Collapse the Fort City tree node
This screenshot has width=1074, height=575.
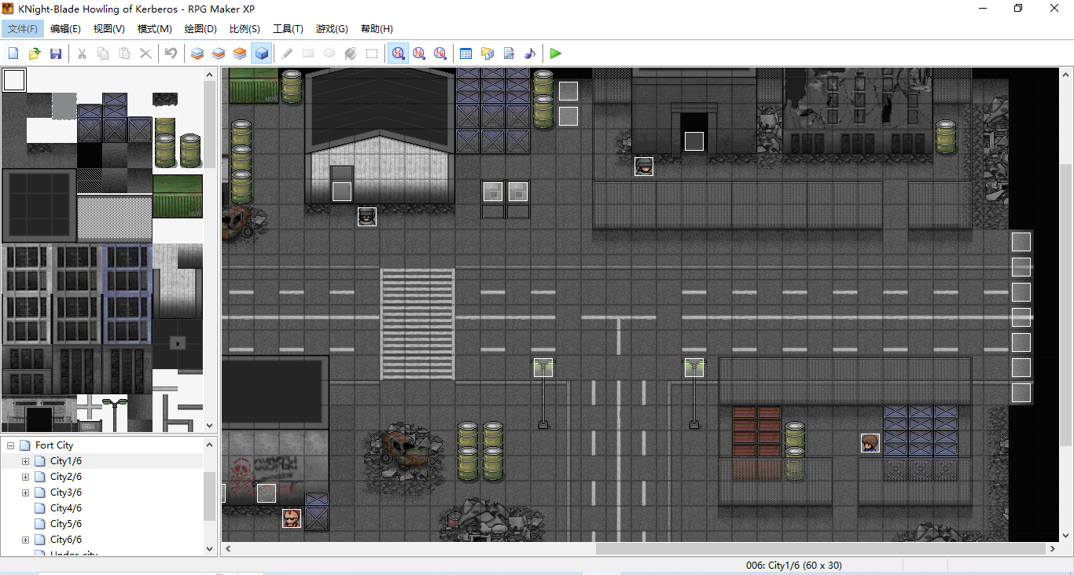[10, 445]
